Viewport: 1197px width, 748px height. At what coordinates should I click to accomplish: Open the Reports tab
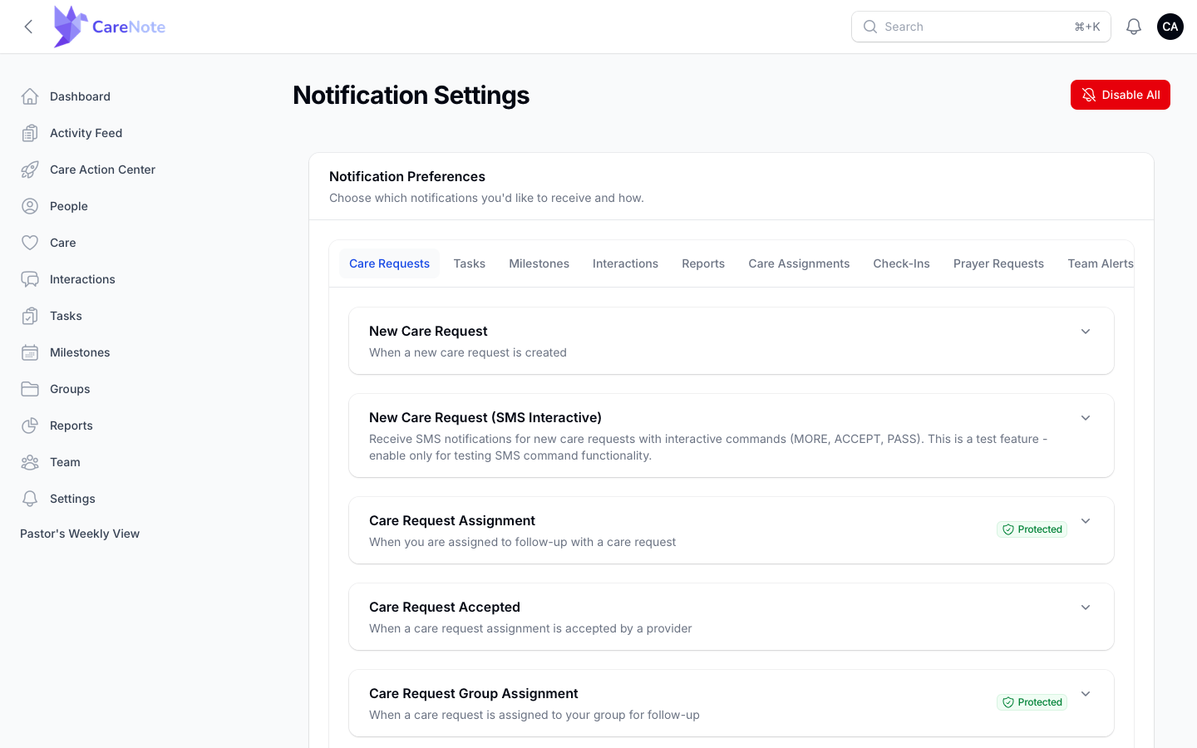(703, 263)
